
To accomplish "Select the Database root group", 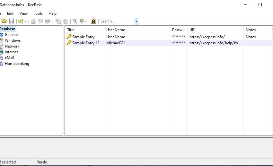I will click(x=7, y=29).
